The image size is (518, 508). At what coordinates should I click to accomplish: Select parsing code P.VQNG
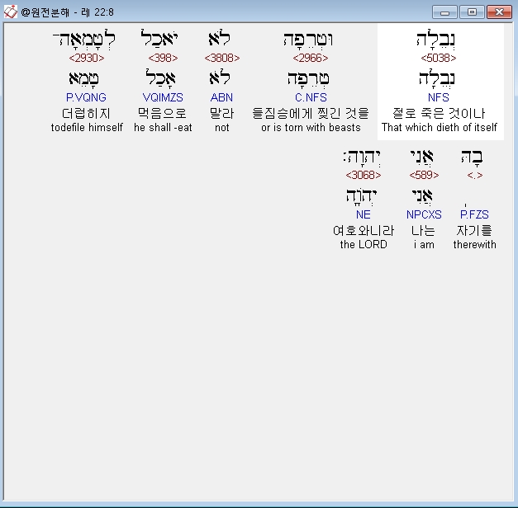click(x=86, y=97)
